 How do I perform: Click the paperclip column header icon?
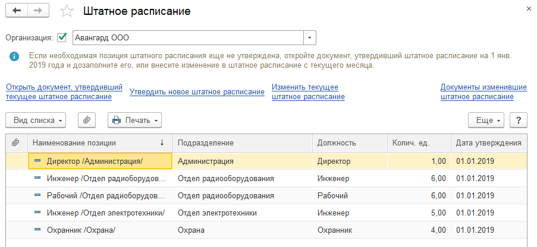(15, 142)
